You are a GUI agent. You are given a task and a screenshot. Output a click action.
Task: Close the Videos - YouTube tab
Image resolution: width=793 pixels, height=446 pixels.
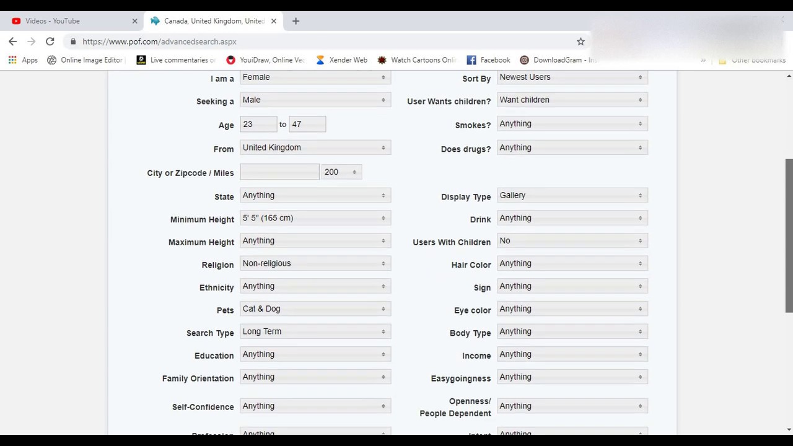coord(134,21)
